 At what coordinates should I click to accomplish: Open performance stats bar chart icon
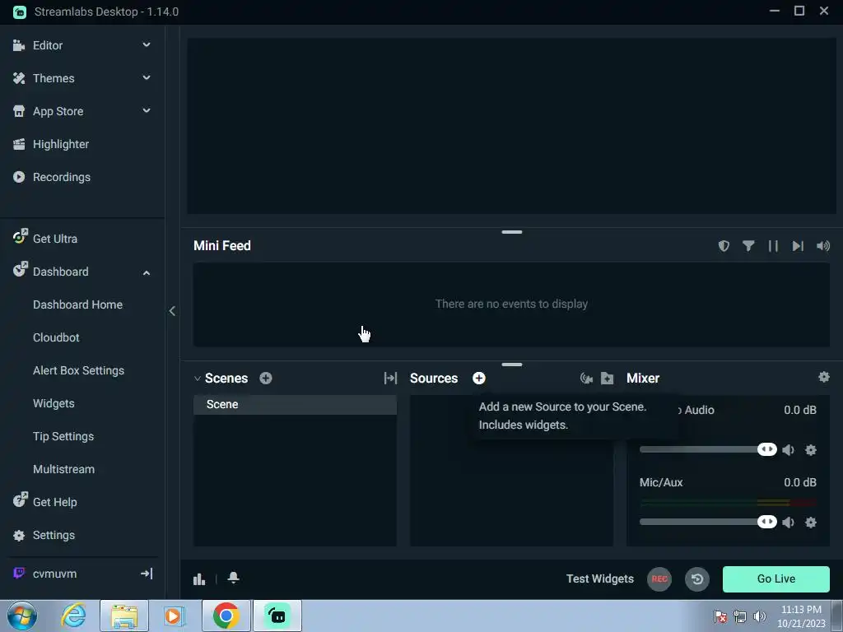click(x=199, y=579)
